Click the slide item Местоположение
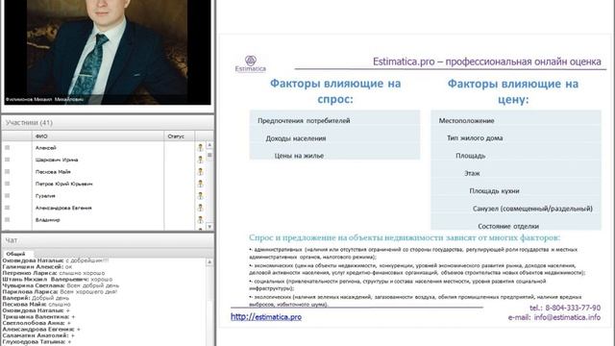This screenshot has width=615, height=346. coord(466,120)
